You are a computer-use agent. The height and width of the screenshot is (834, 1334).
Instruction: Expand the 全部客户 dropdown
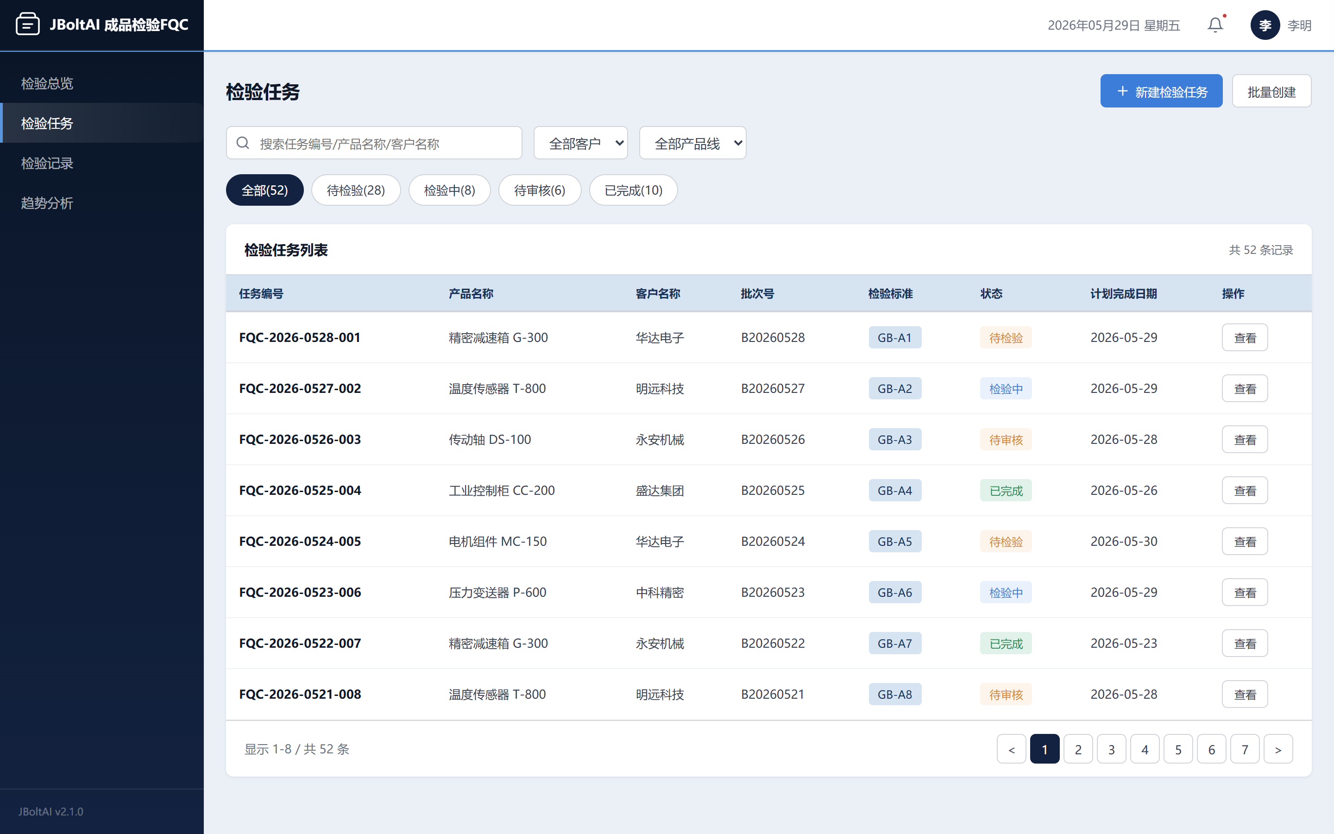[580, 144]
